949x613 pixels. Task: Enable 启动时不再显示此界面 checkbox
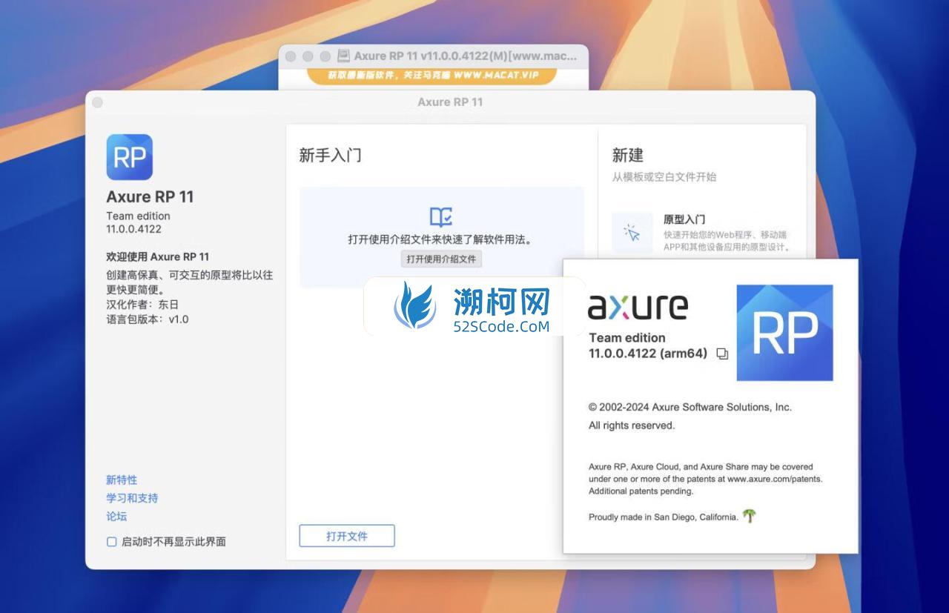tap(112, 542)
